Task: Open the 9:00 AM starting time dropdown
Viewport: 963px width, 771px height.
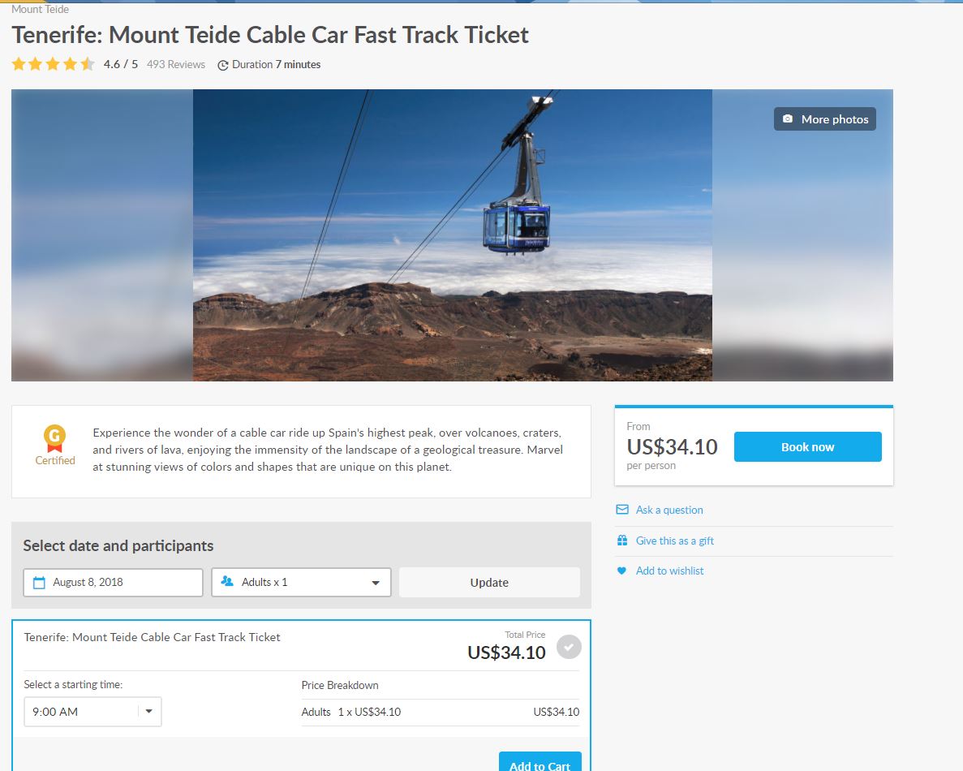Action: pos(92,712)
